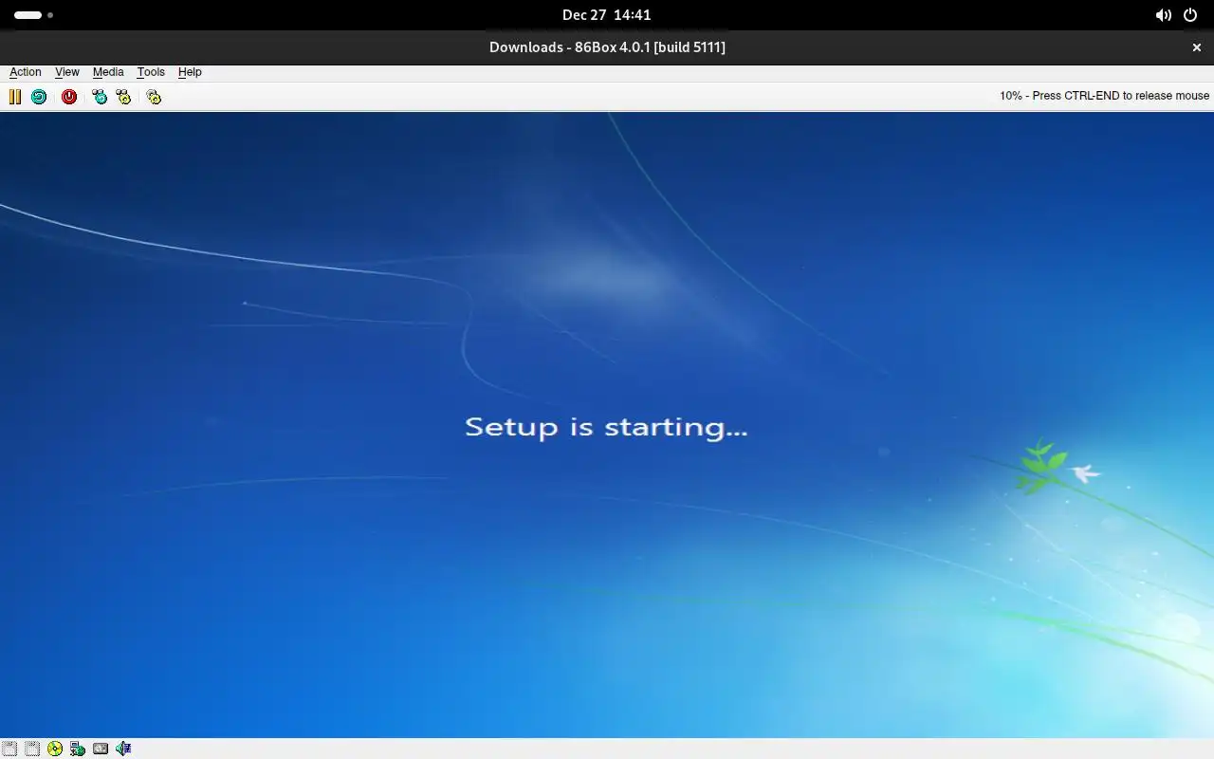Pause the emulation with the pause icon

tap(15, 97)
